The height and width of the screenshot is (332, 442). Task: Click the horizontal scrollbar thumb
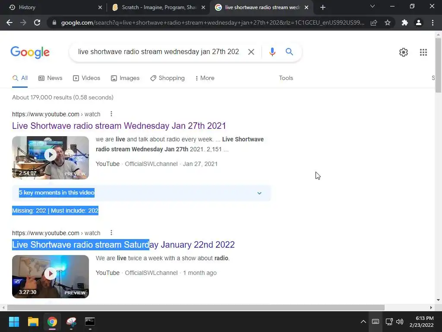196,307
